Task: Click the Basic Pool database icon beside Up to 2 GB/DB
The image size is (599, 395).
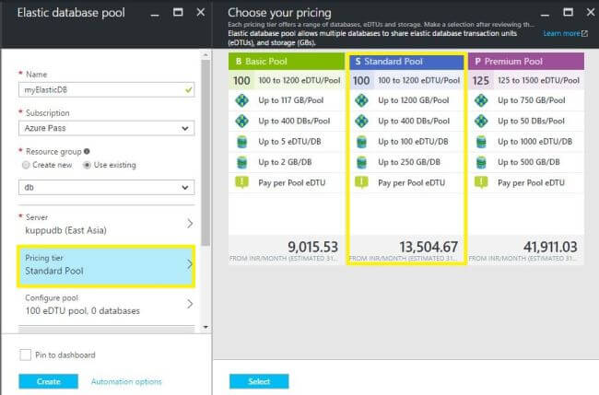Action: [241, 162]
